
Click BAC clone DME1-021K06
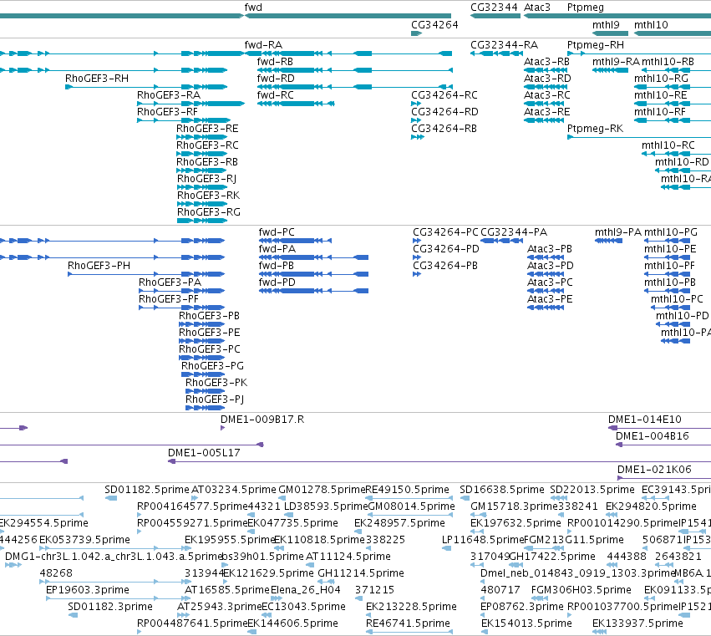pyautogui.click(x=664, y=478)
